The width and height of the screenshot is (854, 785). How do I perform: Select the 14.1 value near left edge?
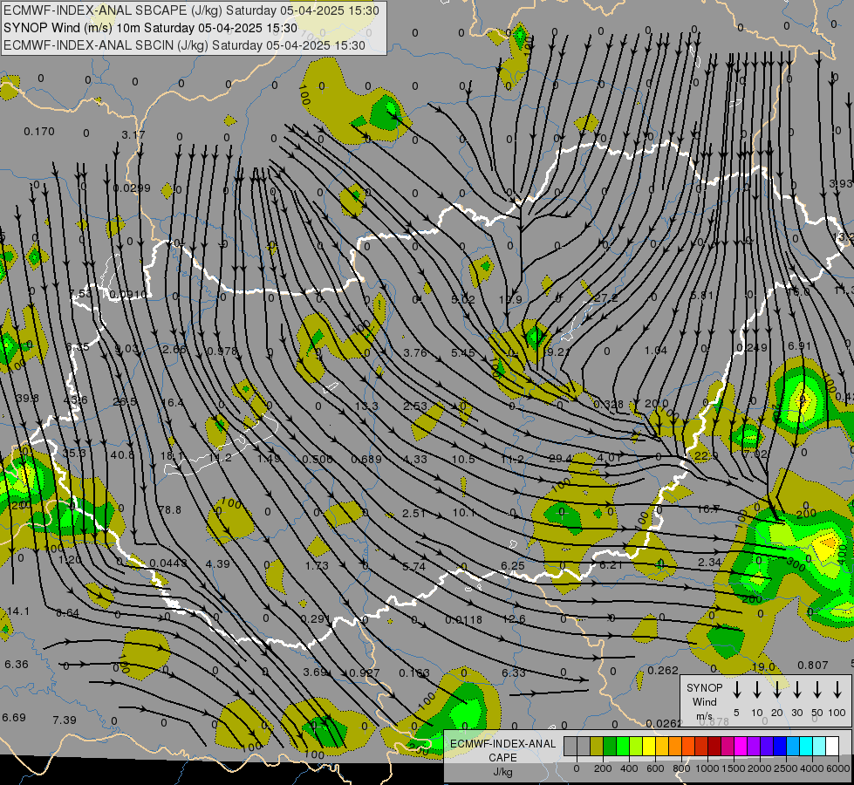(18, 611)
